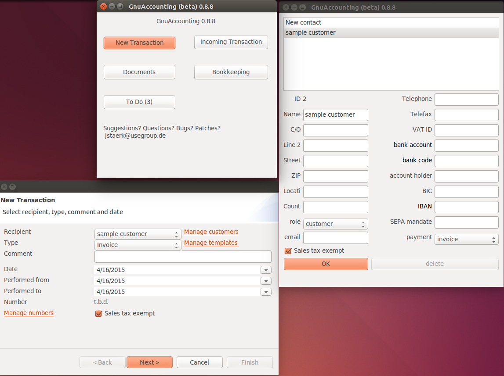This screenshot has height=376, width=504.
Task: Close the contact management window
Action: click(x=286, y=7)
